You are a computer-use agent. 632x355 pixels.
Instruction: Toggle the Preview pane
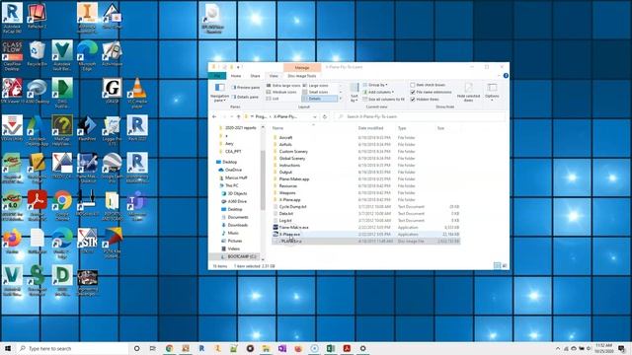pos(246,87)
